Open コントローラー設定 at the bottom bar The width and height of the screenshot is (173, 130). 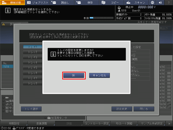tap(97, 124)
